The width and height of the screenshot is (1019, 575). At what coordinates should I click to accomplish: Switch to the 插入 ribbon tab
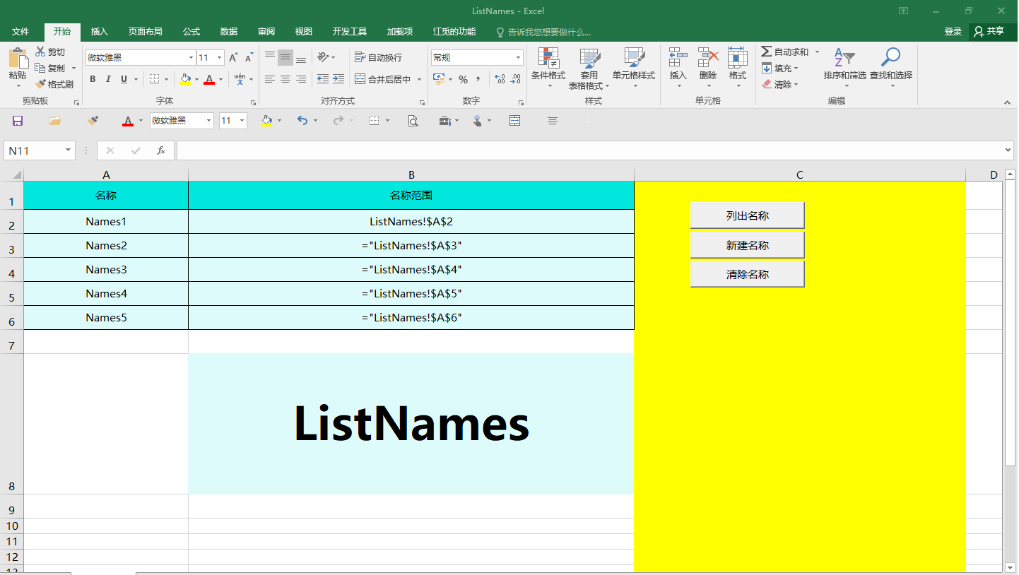coord(100,32)
